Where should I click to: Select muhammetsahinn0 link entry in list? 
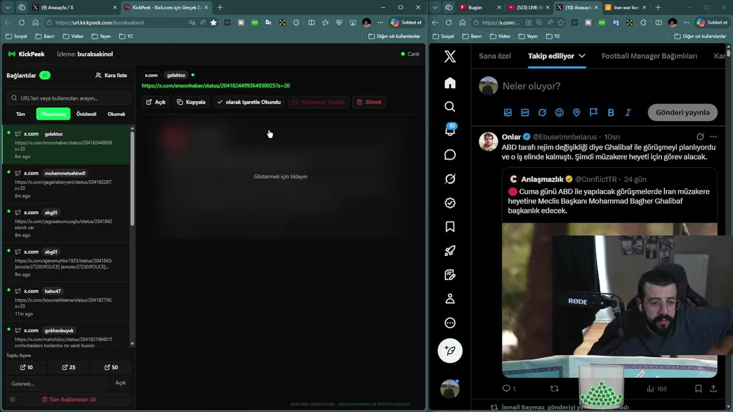point(66,184)
